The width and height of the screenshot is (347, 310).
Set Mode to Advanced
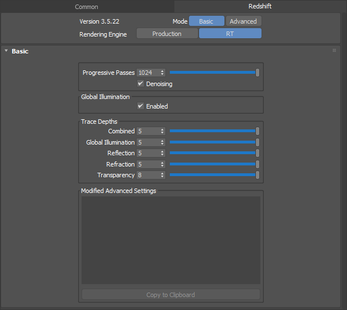point(244,21)
